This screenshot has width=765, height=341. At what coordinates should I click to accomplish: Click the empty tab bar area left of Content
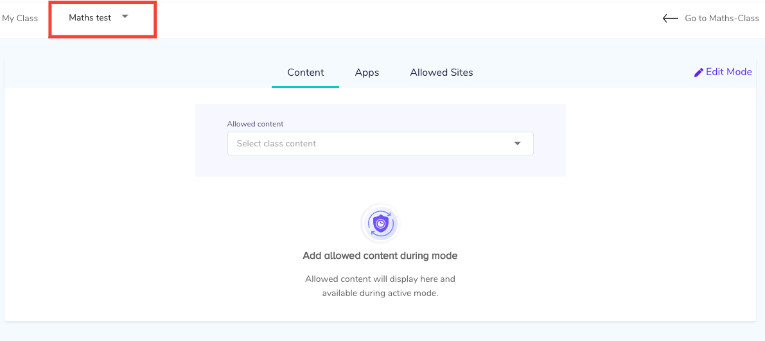tap(137, 72)
